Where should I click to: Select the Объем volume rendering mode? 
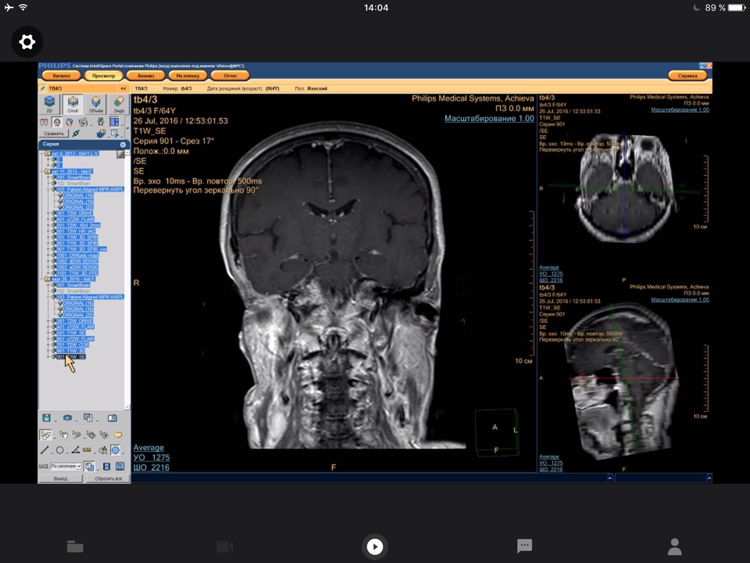[96, 104]
